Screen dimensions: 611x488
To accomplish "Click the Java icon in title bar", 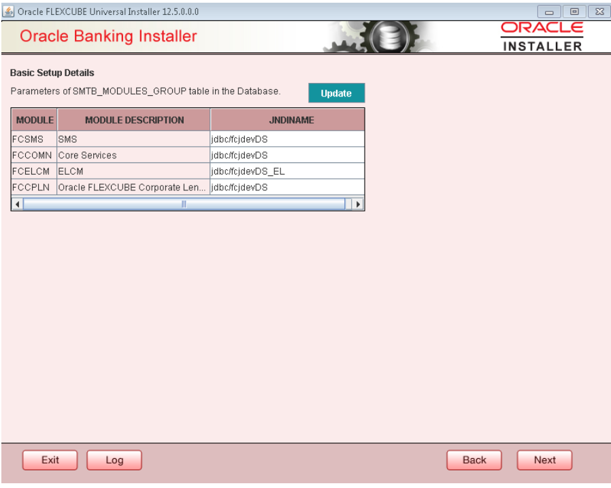I will coord(8,12).
